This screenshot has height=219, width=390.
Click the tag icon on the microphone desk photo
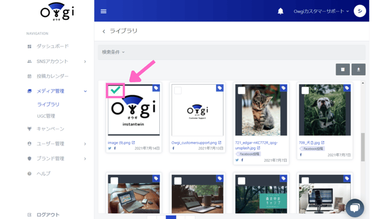[347, 178]
